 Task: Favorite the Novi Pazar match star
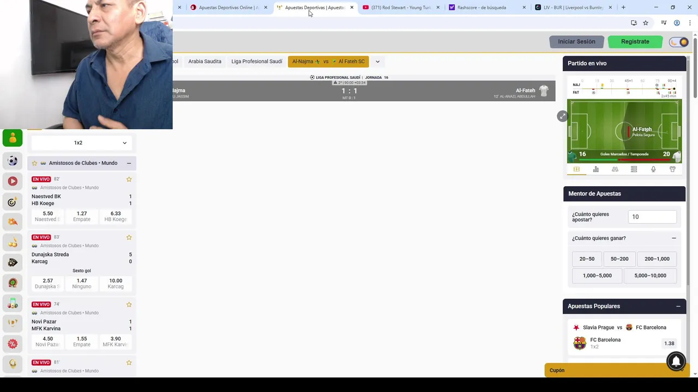pos(129,304)
